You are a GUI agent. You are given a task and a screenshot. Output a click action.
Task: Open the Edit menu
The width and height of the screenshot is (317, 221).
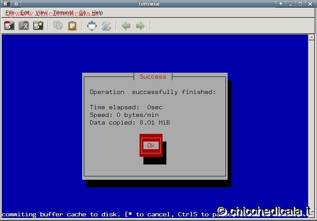pos(25,13)
